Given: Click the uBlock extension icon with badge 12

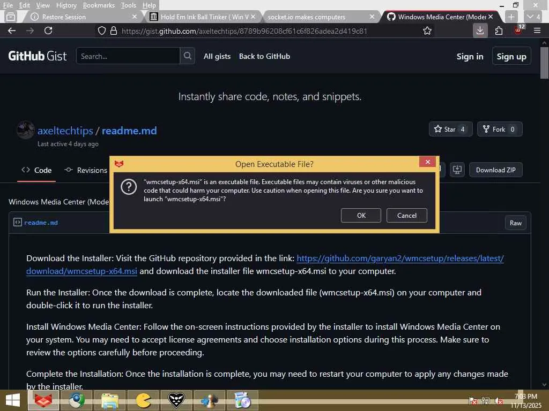Looking at the screenshot, I should pos(518,30).
